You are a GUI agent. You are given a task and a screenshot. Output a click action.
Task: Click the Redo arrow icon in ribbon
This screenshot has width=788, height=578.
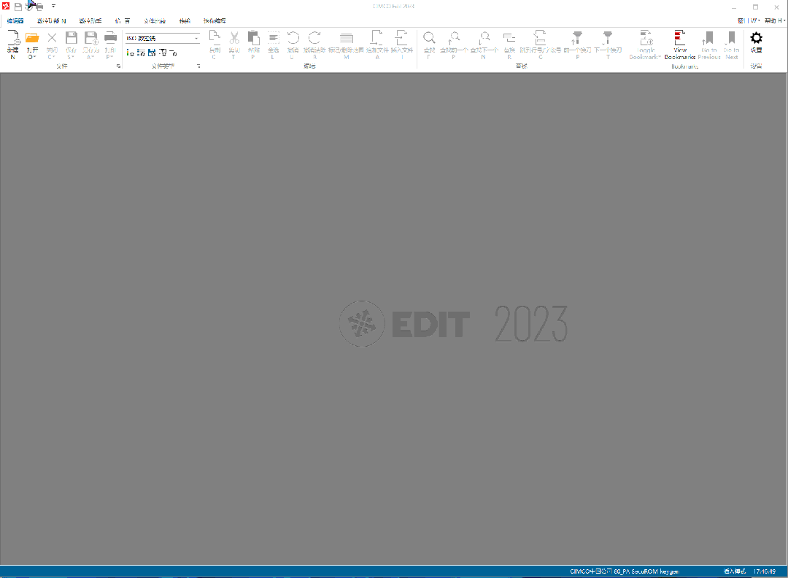[314, 38]
